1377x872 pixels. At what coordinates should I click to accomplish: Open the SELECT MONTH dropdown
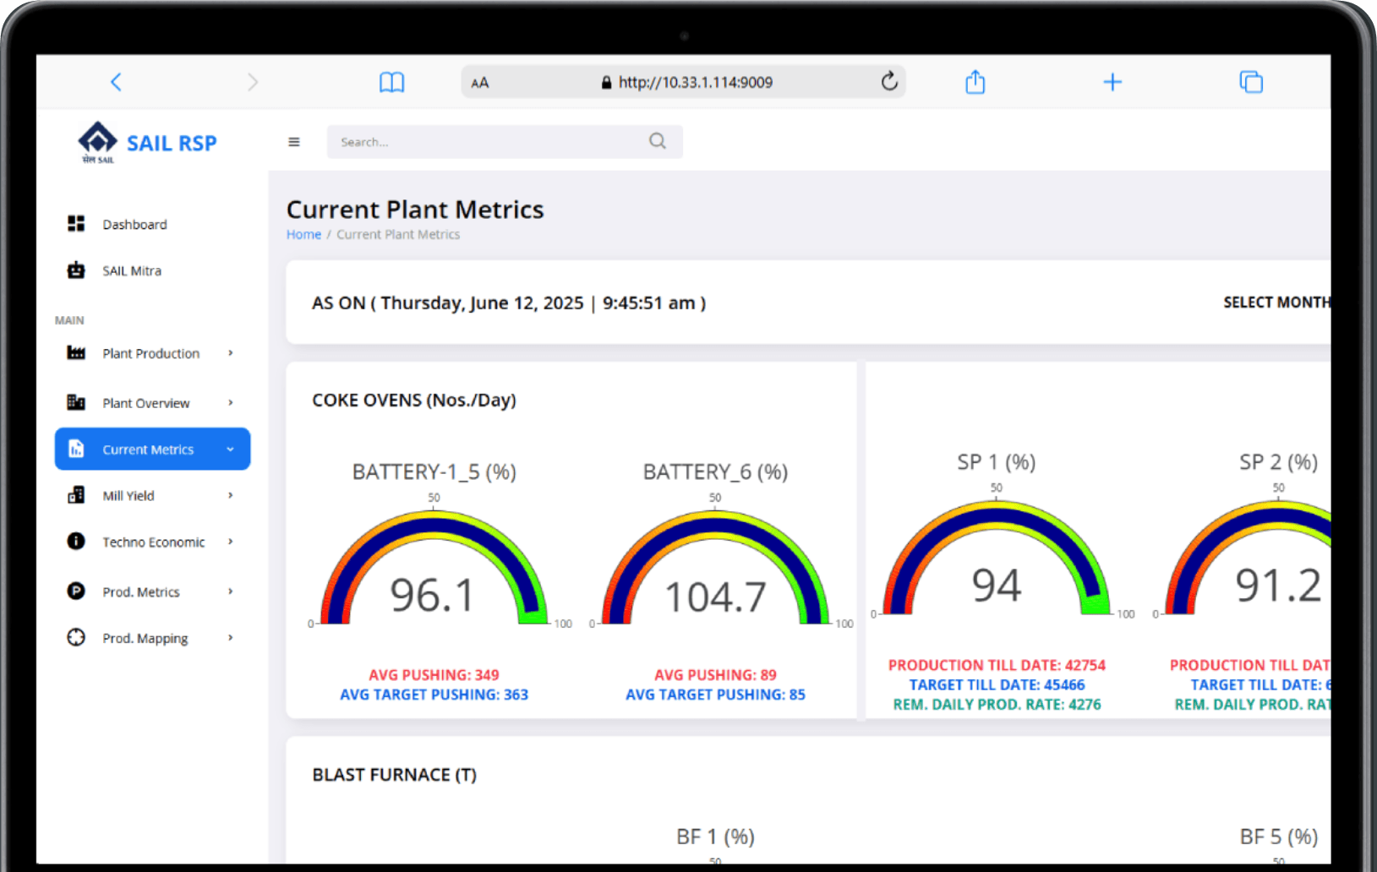click(x=1278, y=302)
